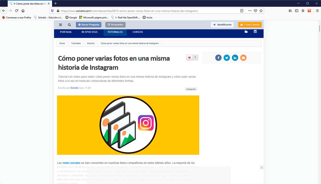Click the Identificarse button
This screenshot has height=184, width=321.
(x=222, y=25)
